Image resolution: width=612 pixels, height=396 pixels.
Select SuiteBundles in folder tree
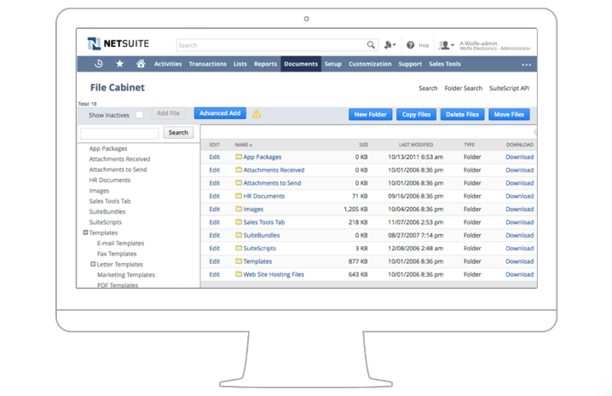[x=107, y=211]
